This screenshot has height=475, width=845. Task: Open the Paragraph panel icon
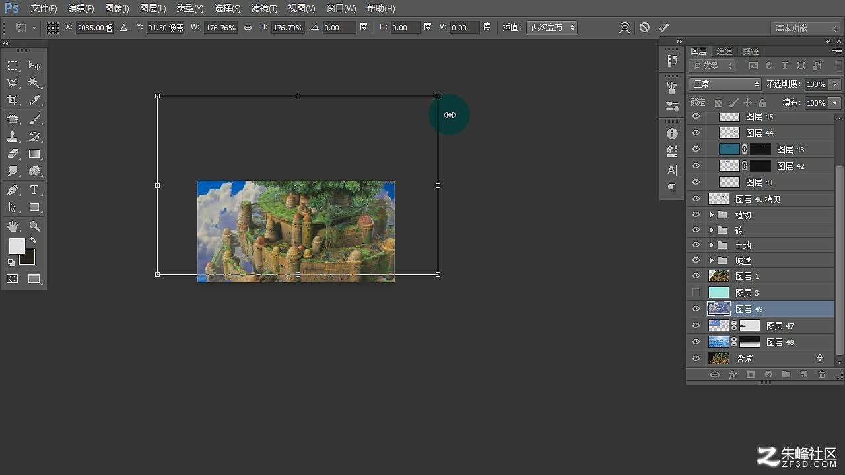pos(672,189)
